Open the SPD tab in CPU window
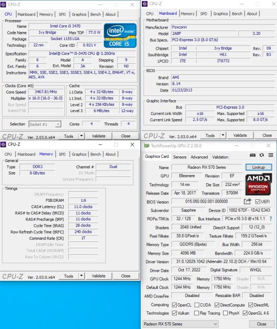 (62, 14)
